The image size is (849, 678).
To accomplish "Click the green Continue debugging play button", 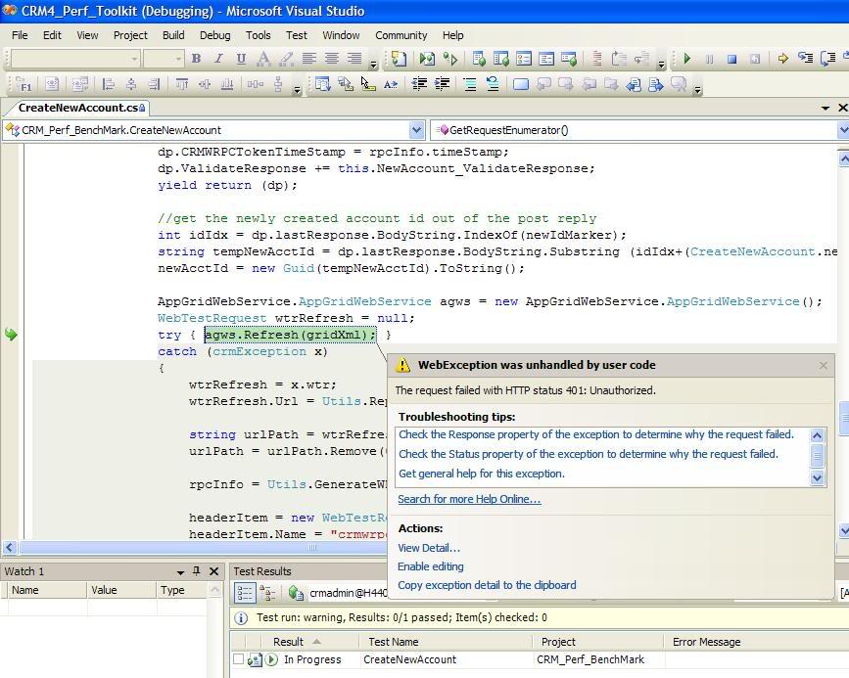I will (x=687, y=59).
